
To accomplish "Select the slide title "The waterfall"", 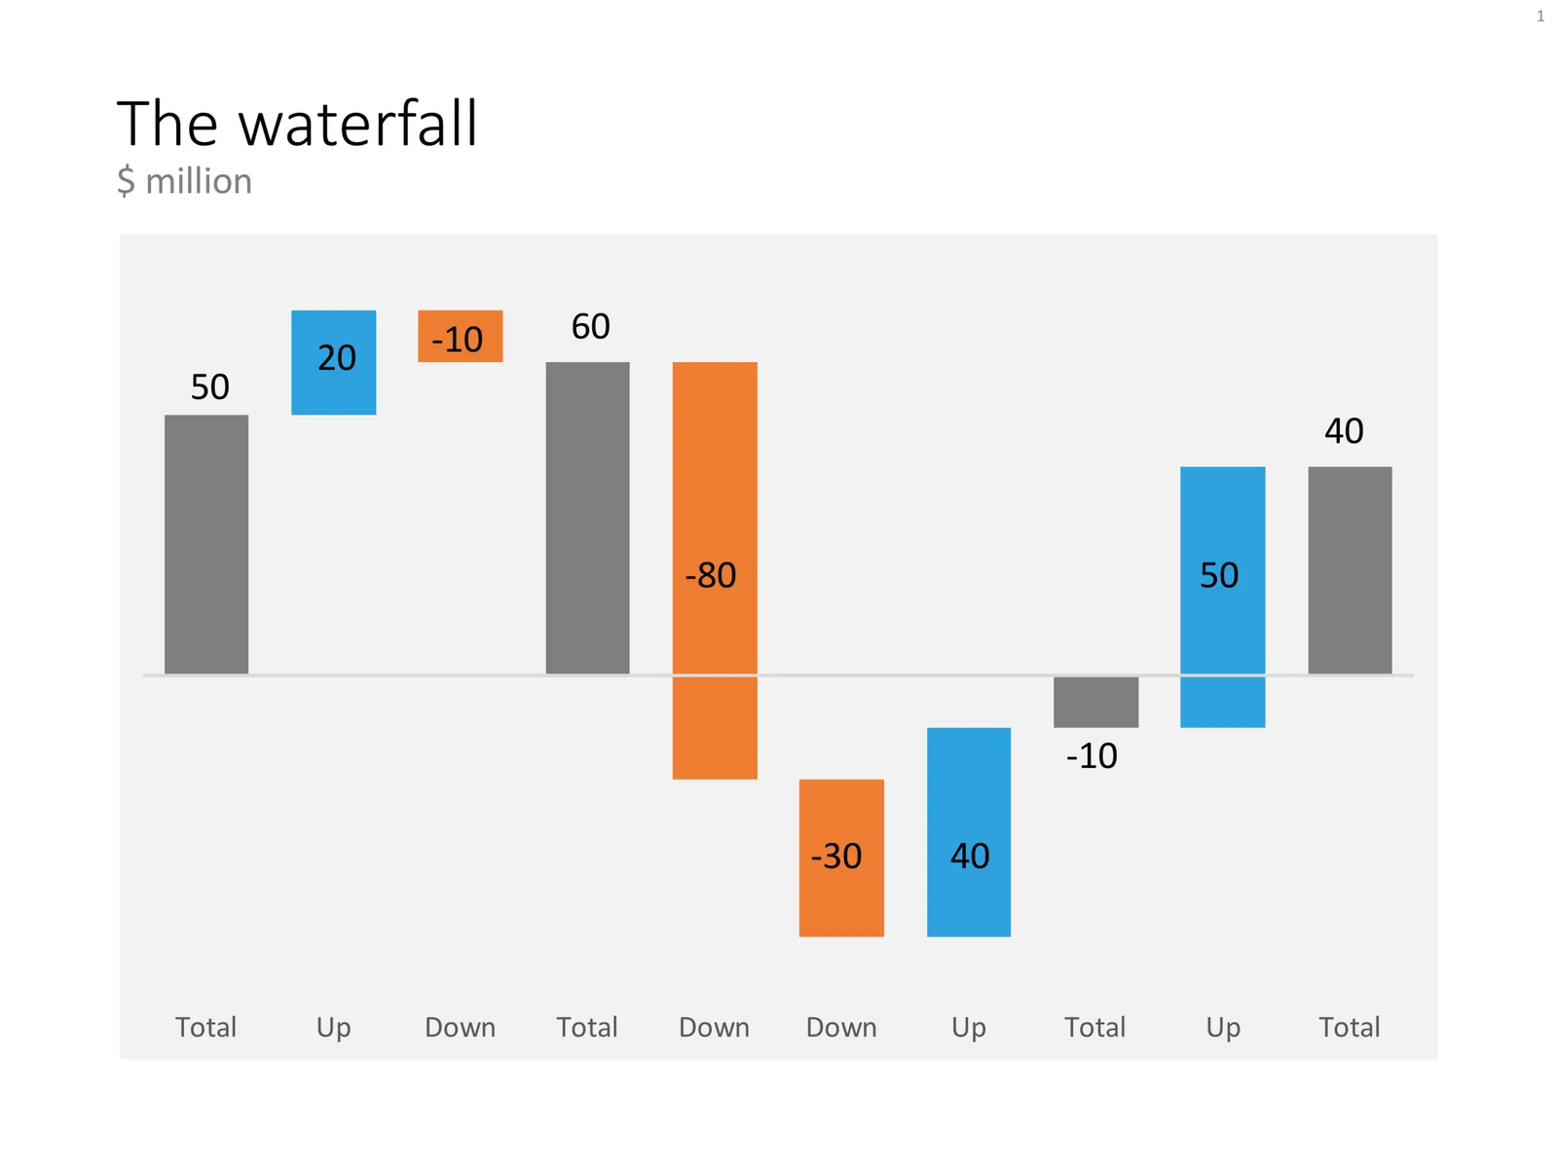I will tap(297, 124).
